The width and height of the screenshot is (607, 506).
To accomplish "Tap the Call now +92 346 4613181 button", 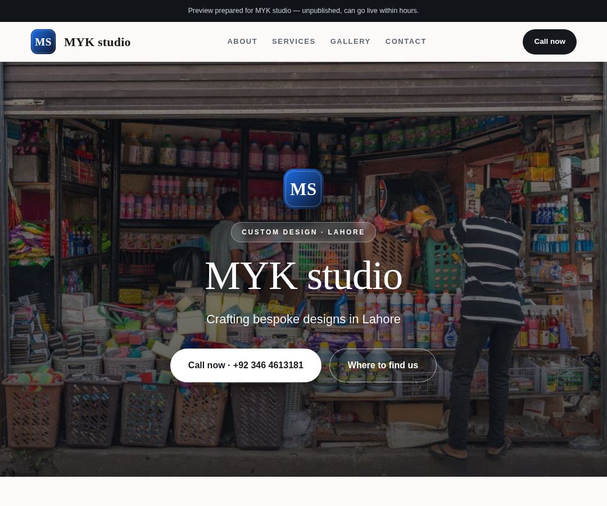I will point(246,365).
